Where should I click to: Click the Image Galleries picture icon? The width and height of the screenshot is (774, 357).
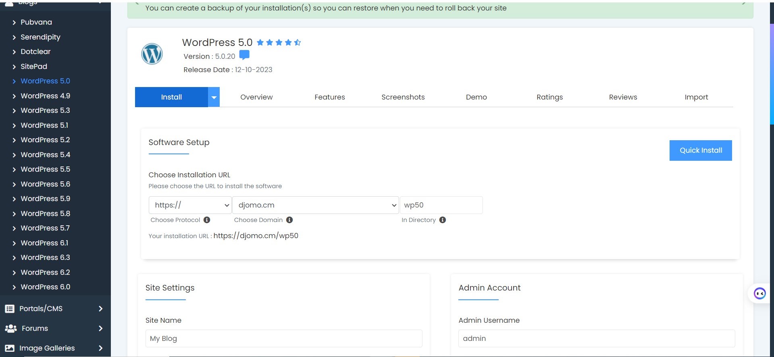[10, 348]
